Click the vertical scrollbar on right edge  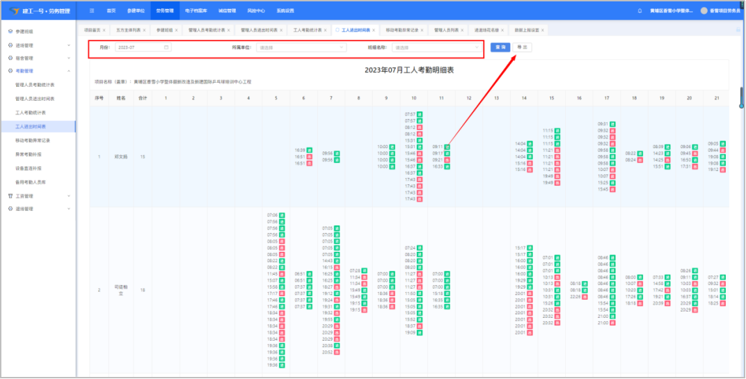point(742,97)
